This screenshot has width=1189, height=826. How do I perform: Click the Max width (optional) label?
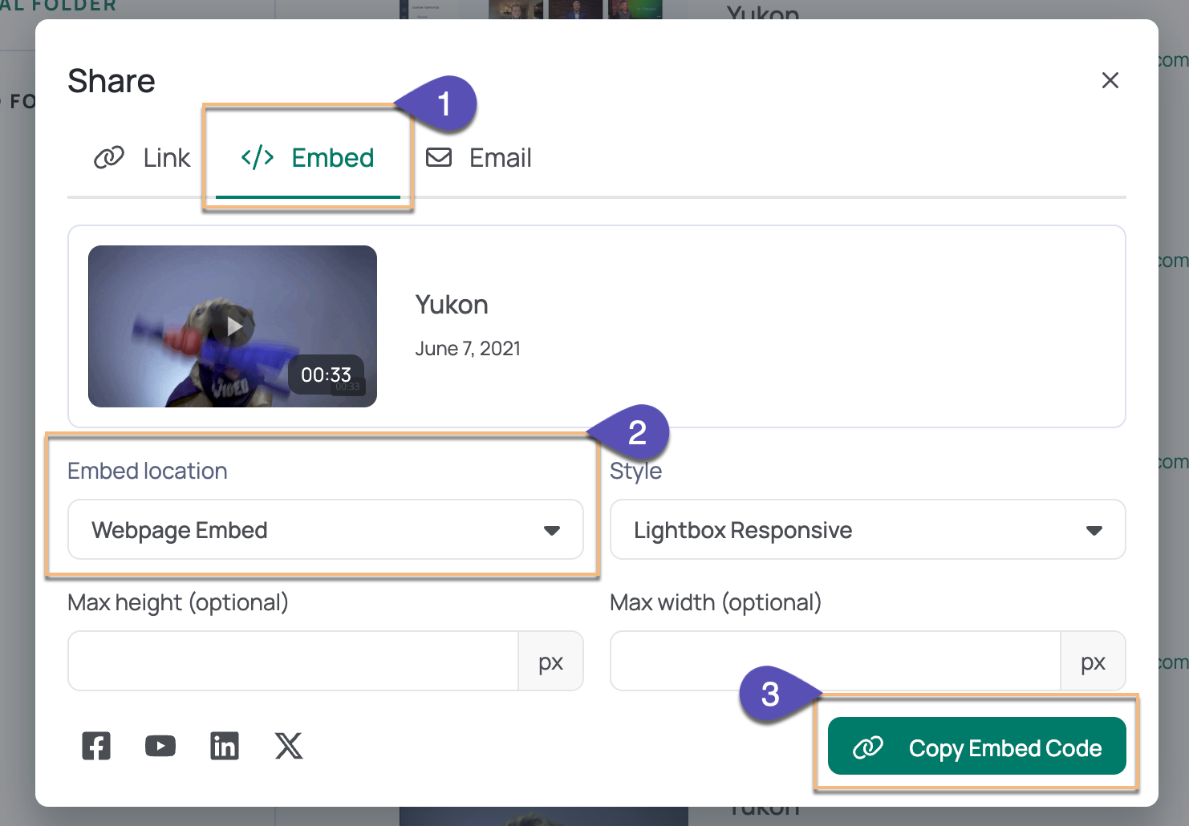tap(716, 602)
